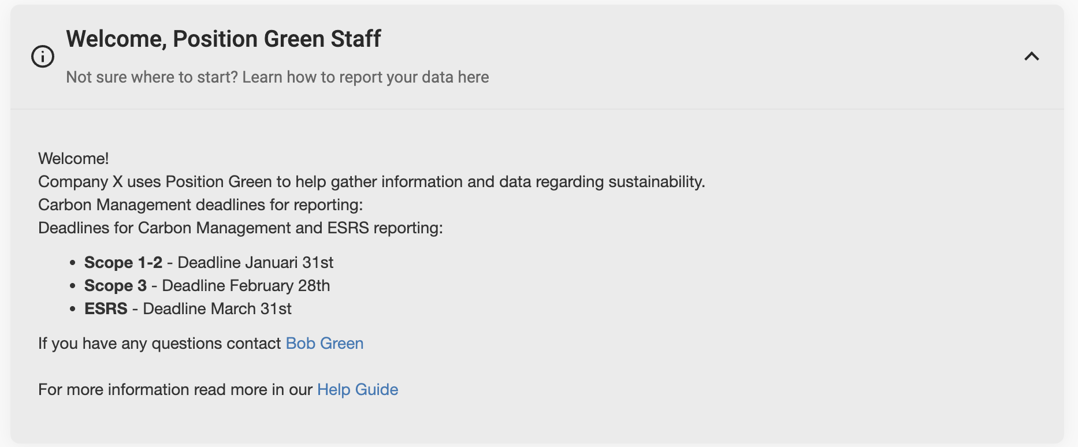Click the "Welcome!" greeting text

click(73, 159)
